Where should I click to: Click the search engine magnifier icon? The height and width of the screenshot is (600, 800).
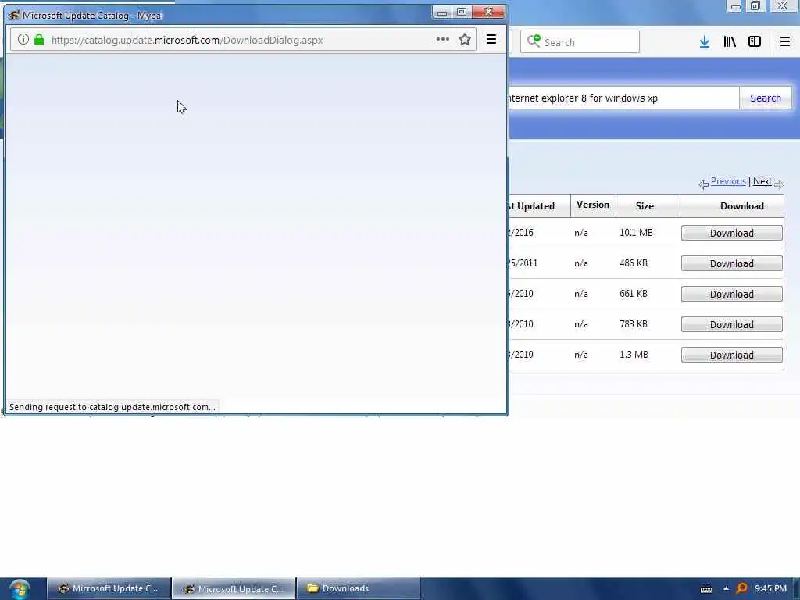tap(534, 41)
